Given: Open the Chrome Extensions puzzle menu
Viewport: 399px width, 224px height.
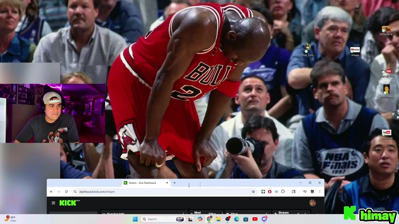Looking at the screenshot, I should 283,192.
